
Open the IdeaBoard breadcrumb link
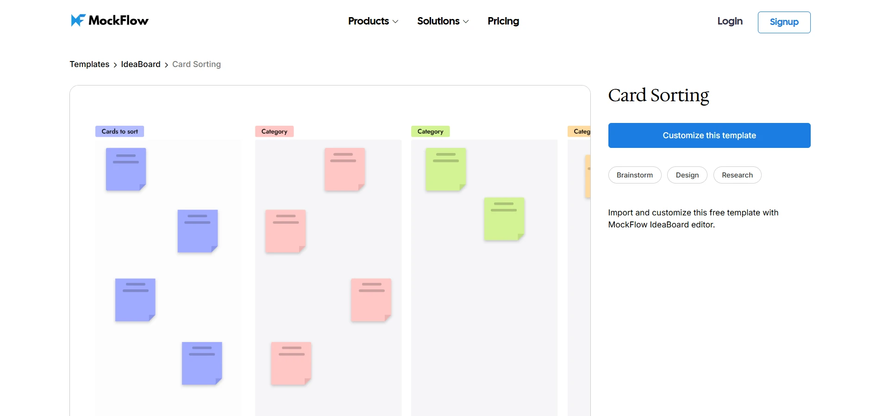click(140, 64)
